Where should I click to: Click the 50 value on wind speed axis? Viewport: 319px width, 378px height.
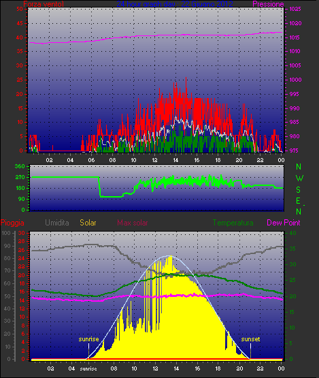(x=20, y=9)
